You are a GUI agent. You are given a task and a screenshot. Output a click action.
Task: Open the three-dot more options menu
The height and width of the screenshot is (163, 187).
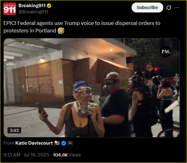(x=177, y=7)
